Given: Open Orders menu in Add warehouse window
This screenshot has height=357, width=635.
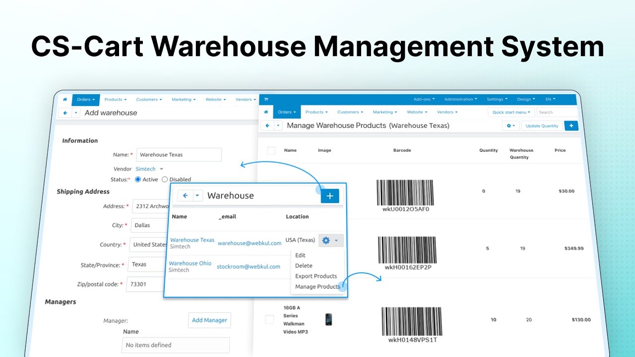Looking at the screenshot, I should coord(86,100).
